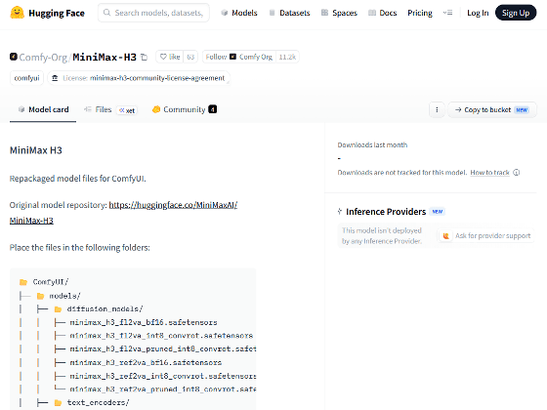Image resolution: width=547 pixels, height=410 pixels.
Task: Click the Files tab list icon
Action: click(88, 109)
